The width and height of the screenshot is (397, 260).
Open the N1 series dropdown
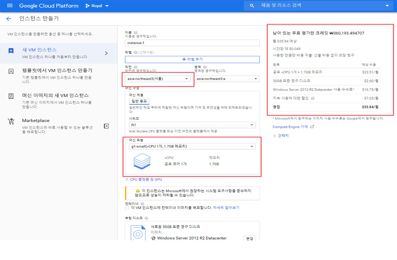[x=192, y=125]
